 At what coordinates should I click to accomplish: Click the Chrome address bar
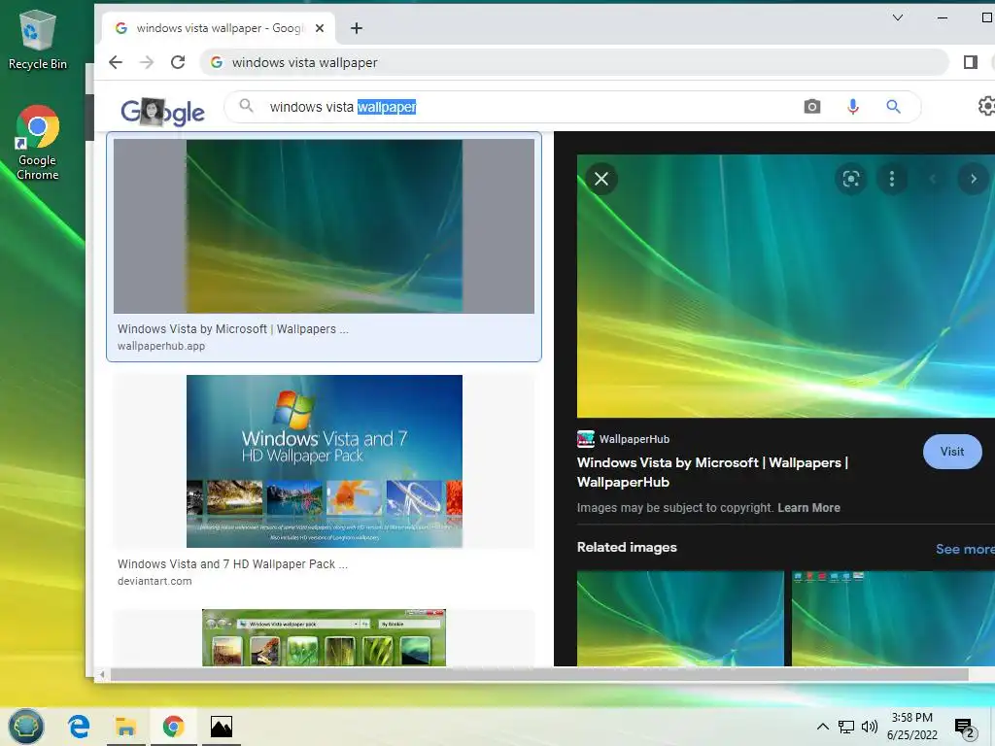click(x=574, y=62)
